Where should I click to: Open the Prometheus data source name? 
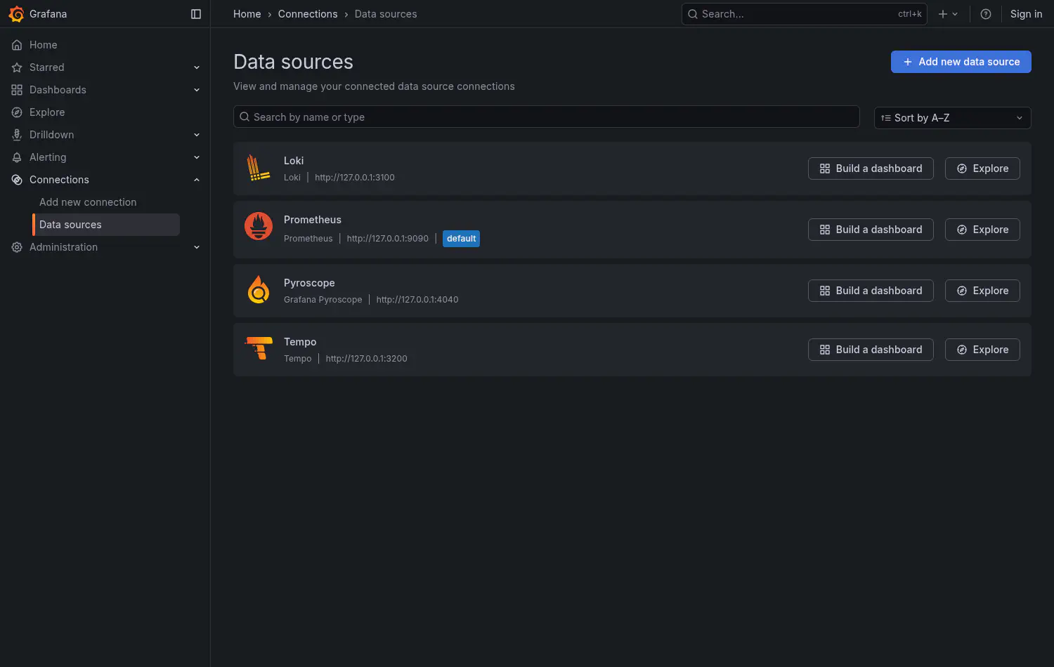(313, 220)
